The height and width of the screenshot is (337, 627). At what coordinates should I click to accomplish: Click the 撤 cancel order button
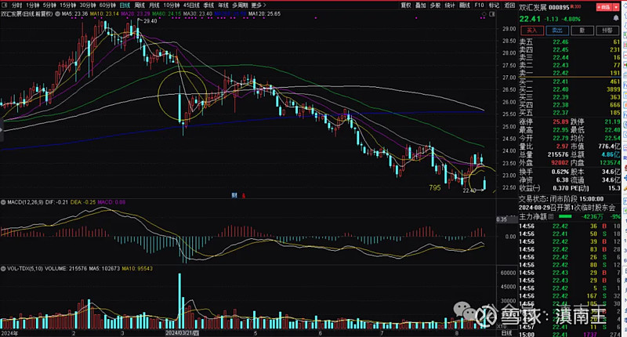click(582, 31)
